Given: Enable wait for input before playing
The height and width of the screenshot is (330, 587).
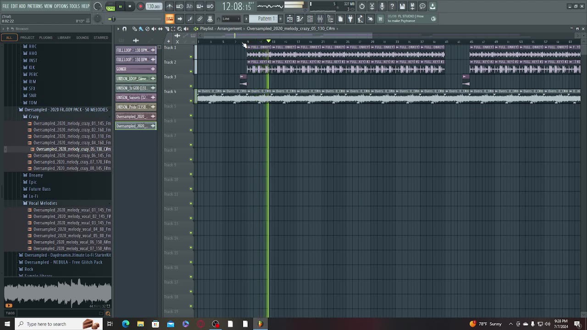Looking at the screenshot, I should point(180,6).
